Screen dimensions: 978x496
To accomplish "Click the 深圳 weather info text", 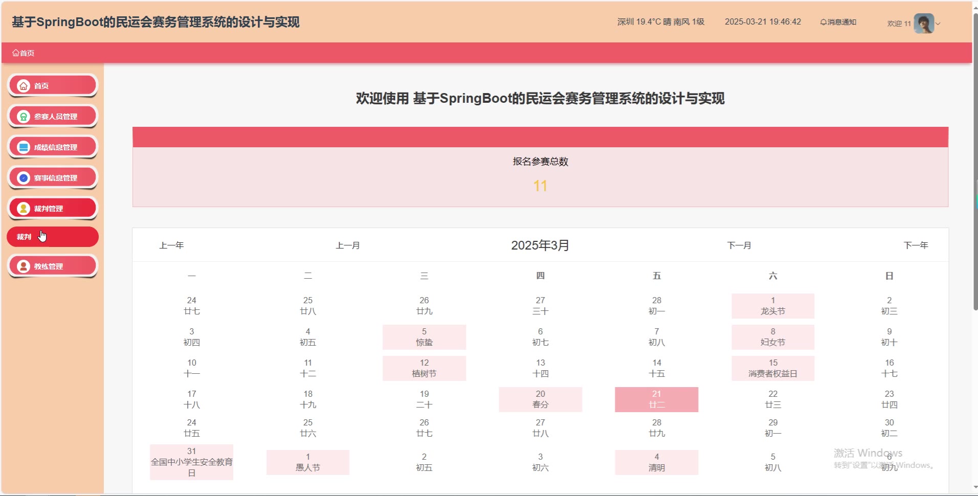I will coord(661,22).
